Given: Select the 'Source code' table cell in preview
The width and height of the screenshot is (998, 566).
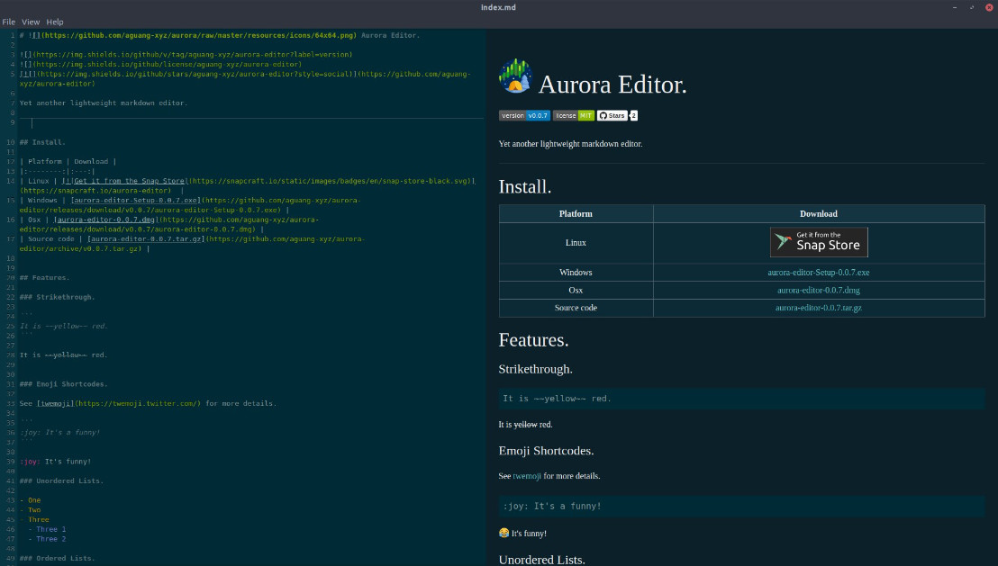Looking at the screenshot, I should pos(576,308).
